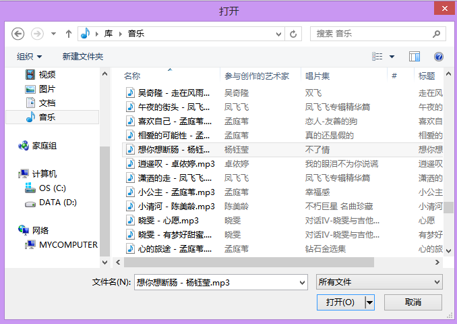Click album text 我的眼泪不为你说谎
The width and height of the screenshot is (457, 324).
pyautogui.click(x=342, y=164)
